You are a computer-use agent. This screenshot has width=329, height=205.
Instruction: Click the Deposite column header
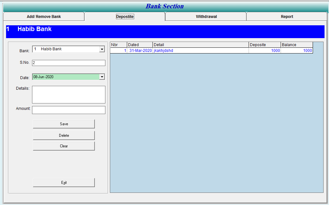[265, 45]
